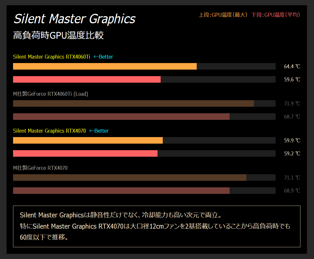Image resolution: width=314 pixels, height=259 pixels.
Task: Click the ←Better marker beside RTX4060Ti
Action: pos(103,57)
